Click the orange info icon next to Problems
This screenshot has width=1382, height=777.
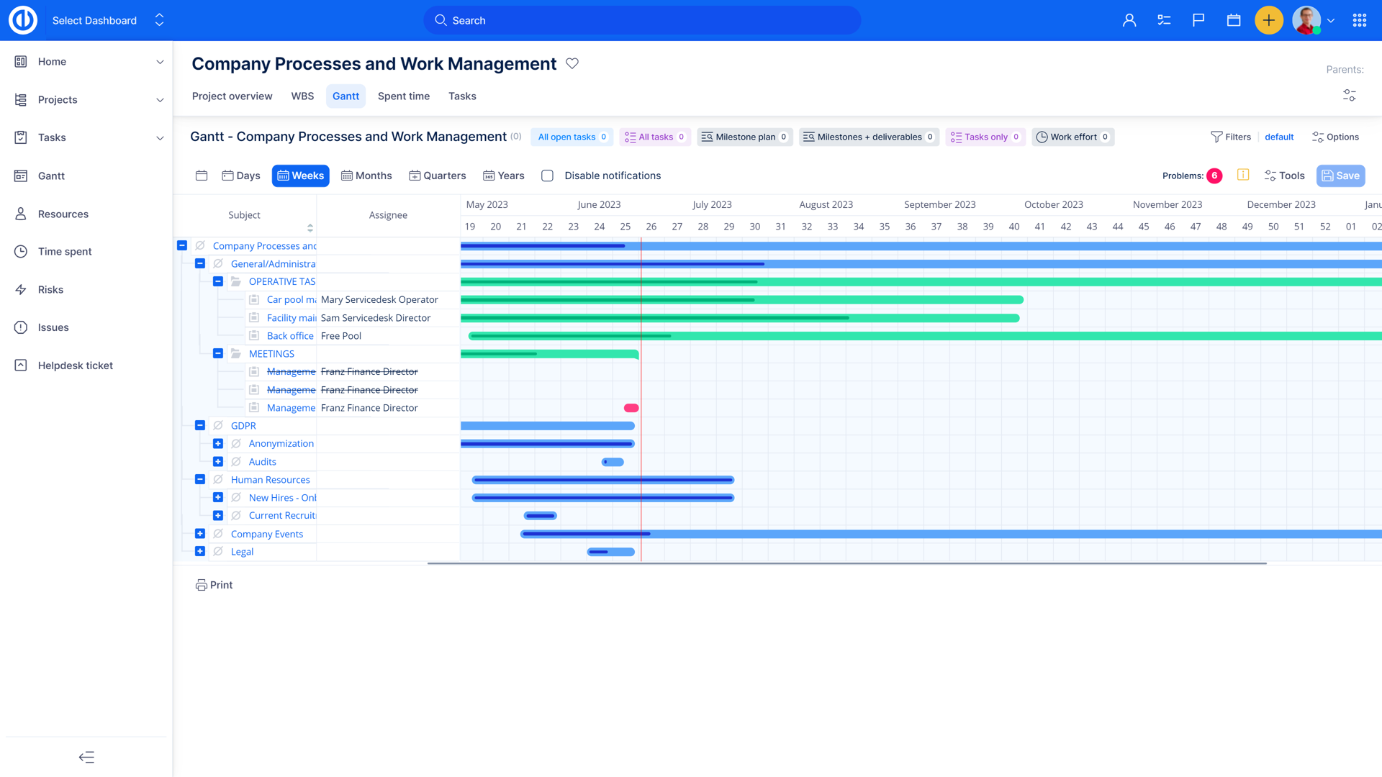click(x=1242, y=175)
